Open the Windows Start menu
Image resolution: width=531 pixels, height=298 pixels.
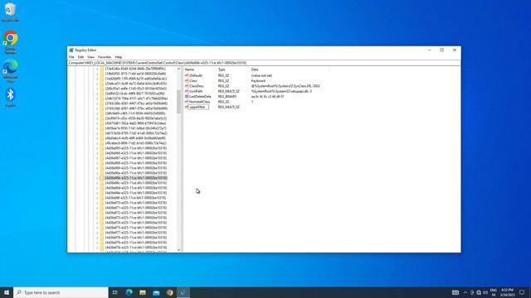7,292
